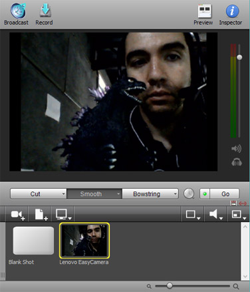Viewport: 250px width, 292px height.
Task: Select the Smooth transition
Action: click(x=91, y=194)
